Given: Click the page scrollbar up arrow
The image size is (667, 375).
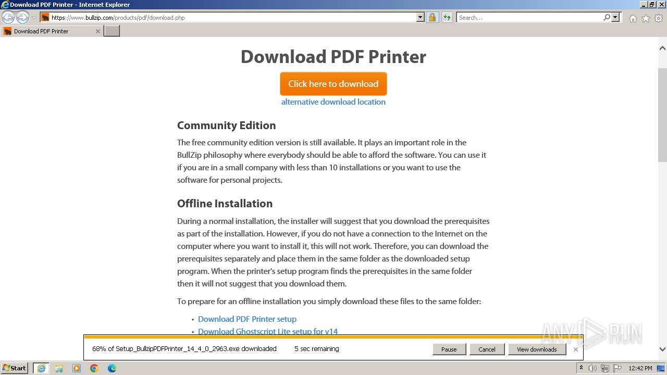Looking at the screenshot, I should (x=662, y=48).
